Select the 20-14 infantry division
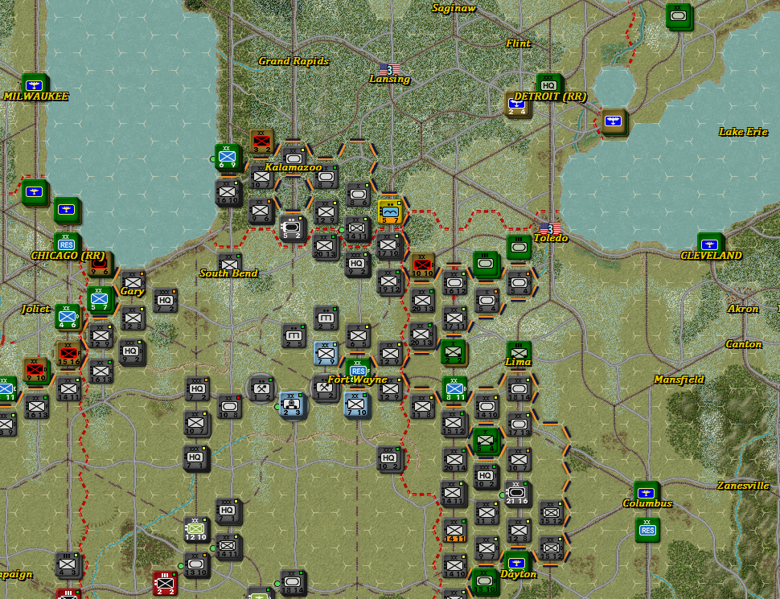The width and height of the screenshot is (780, 599). (x=454, y=459)
